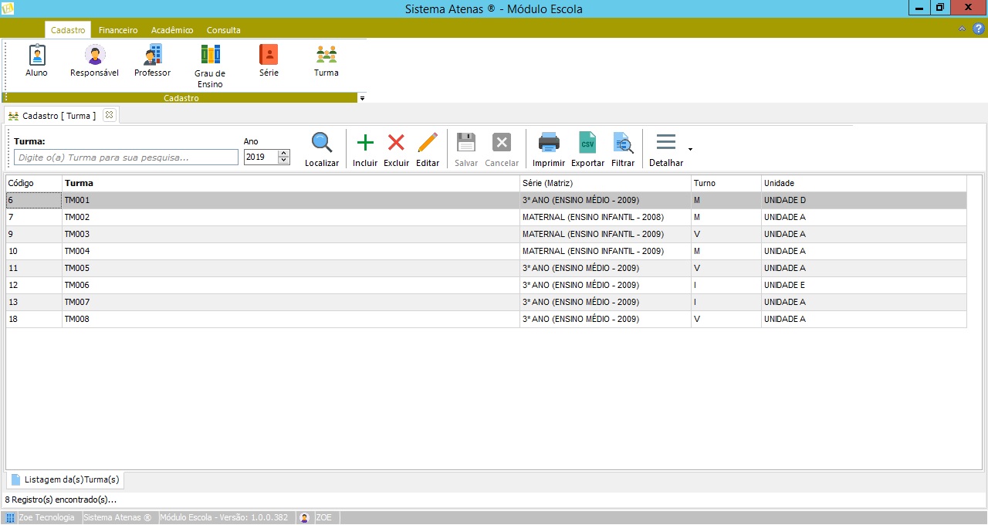The image size is (988, 525).
Task: Open the help question mark icon
Action: click(x=979, y=29)
